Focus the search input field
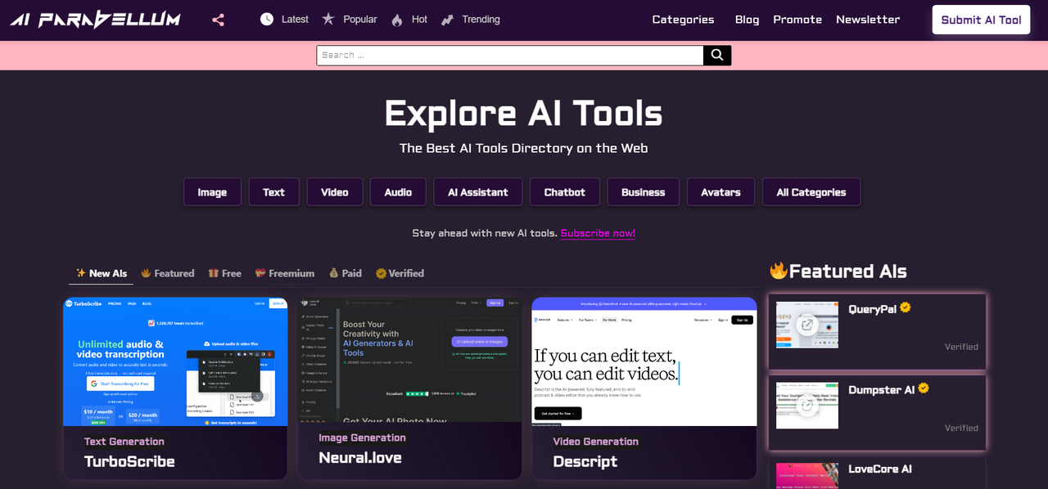 510,55
